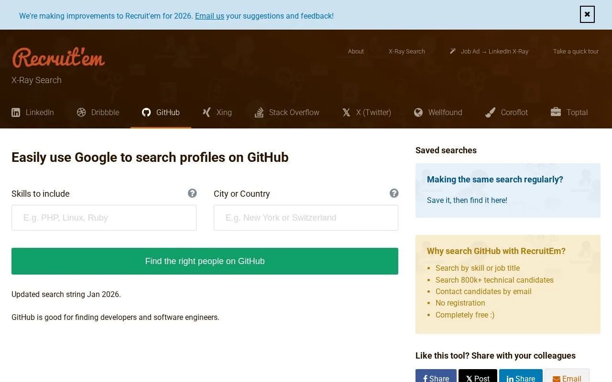The width and height of the screenshot is (612, 382).
Task: Focus the Skills to include input field
Action: point(104,218)
